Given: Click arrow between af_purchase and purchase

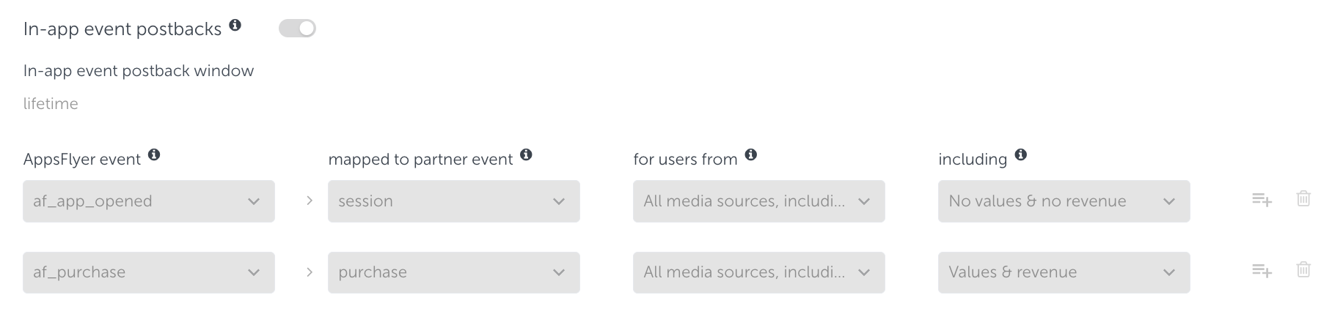Looking at the screenshot, I should coord(310,272).
